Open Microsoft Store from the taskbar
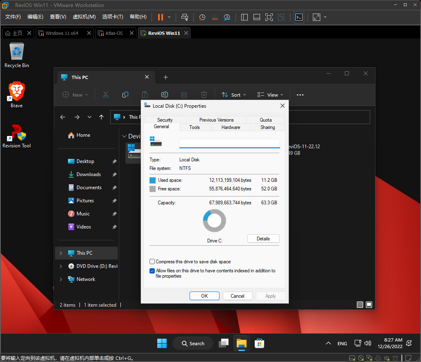This screenshot has width=421, height=362. [x=259, y=343]
